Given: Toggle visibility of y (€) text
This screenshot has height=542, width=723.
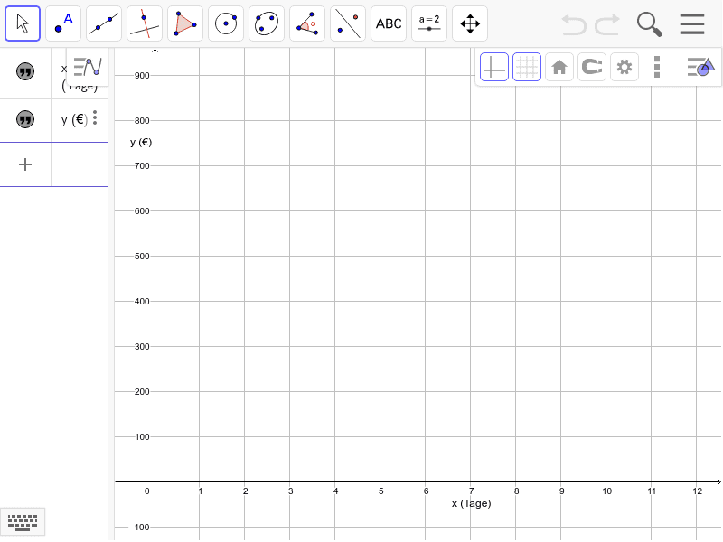Looking at the screenshot, I should (25, 119).
